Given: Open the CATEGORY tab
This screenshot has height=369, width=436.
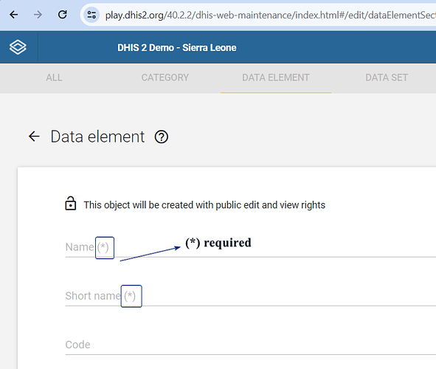Looking at the screenshot, I should [x=165, y=77].
